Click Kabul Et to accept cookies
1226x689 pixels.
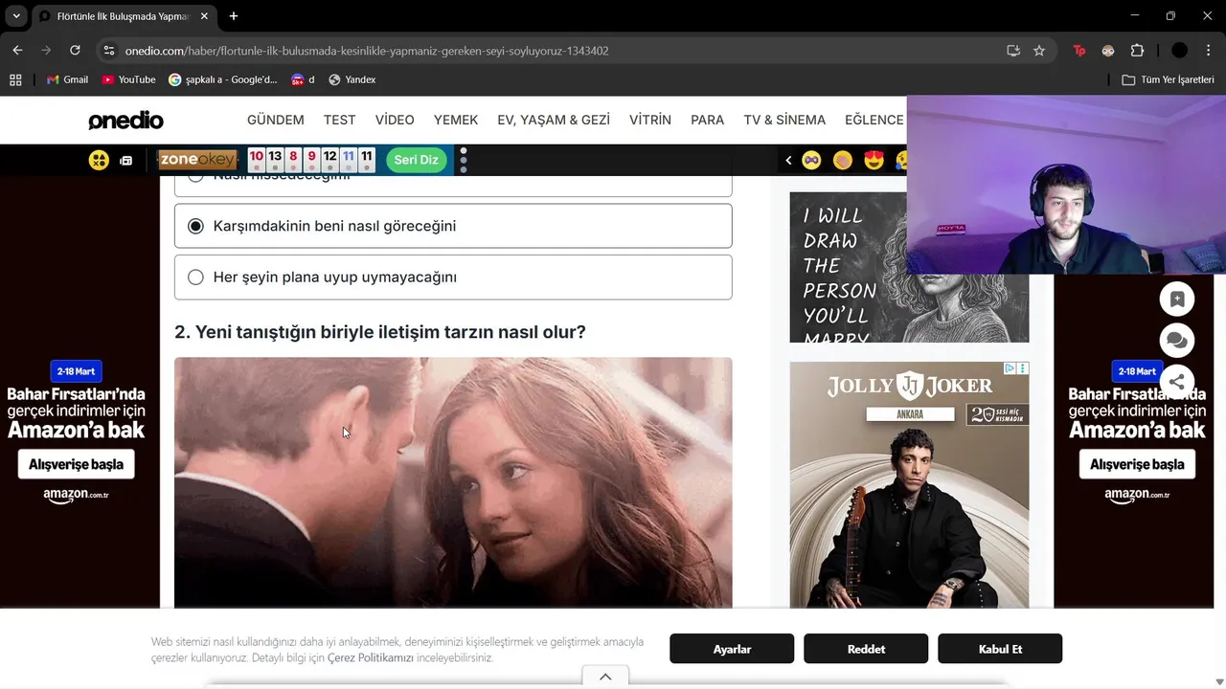click(x=1000, y=649)
